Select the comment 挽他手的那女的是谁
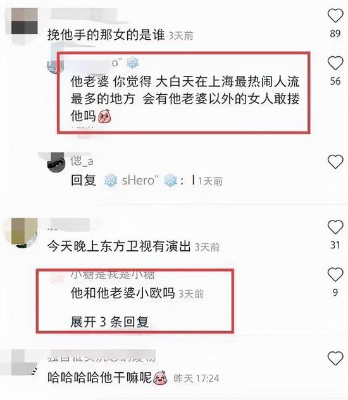Image resolution: width=348 pixels, height=400 pixels. [x=106, y=34]
